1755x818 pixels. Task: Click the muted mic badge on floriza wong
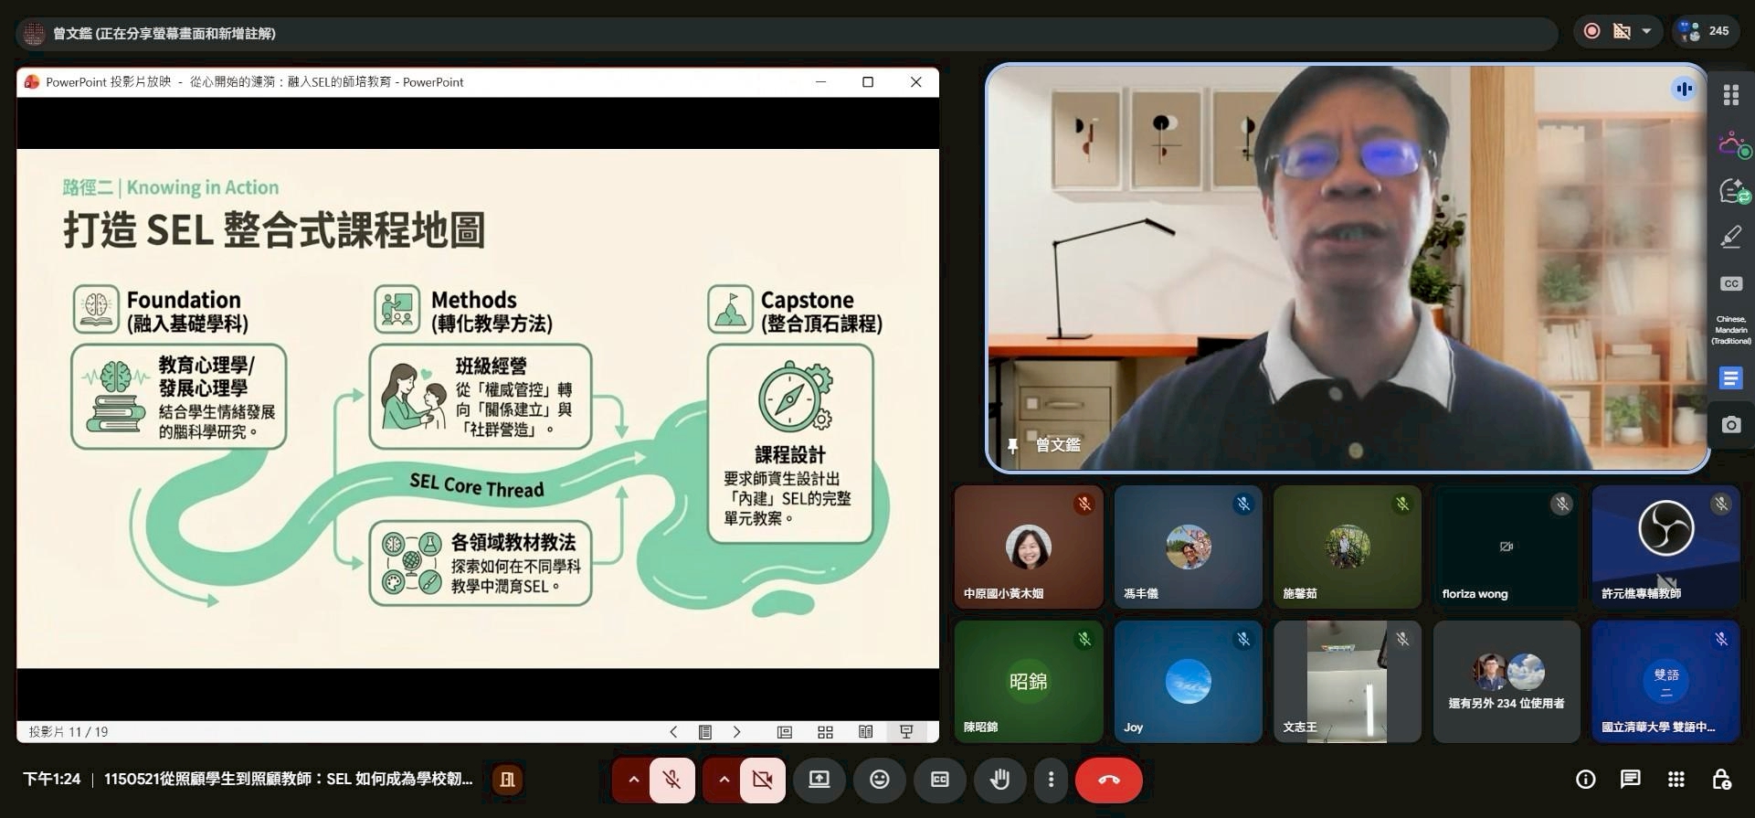click(1561, 504)
